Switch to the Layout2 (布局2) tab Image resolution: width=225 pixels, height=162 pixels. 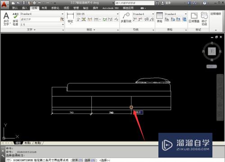(38, 143)
